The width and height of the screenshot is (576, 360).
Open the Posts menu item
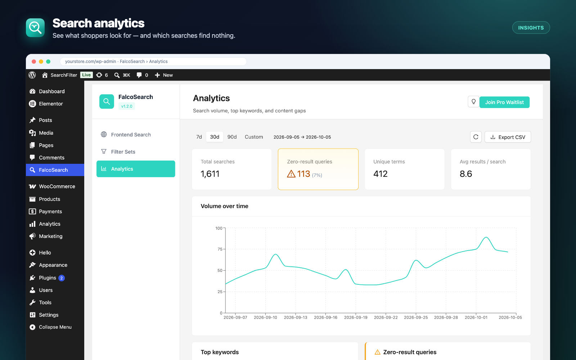55,120
